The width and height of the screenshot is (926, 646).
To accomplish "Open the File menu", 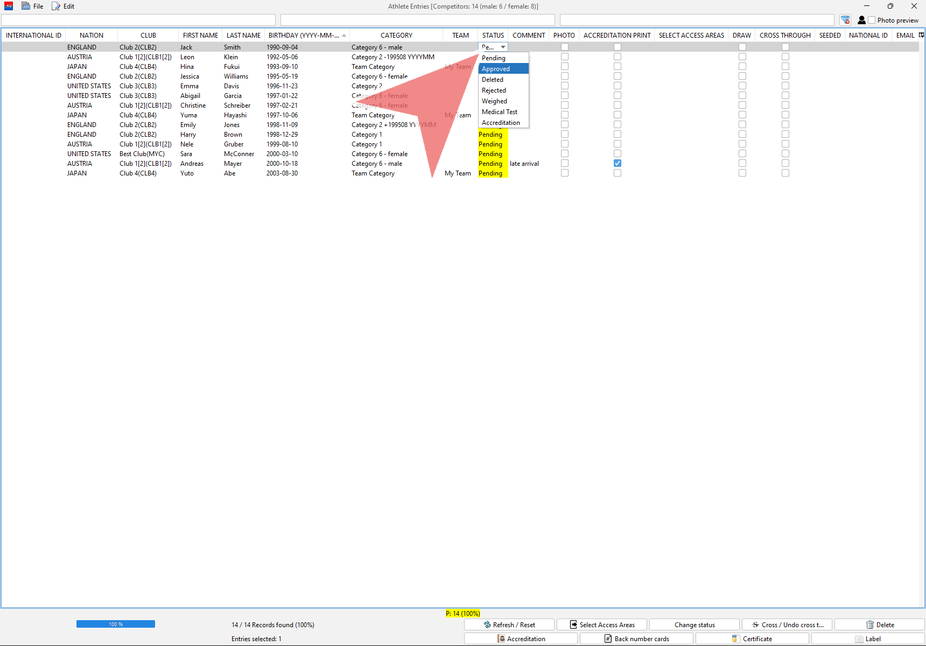I will point(33,6).
